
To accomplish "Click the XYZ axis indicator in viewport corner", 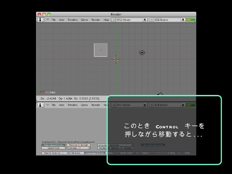I will pos(41,90).
